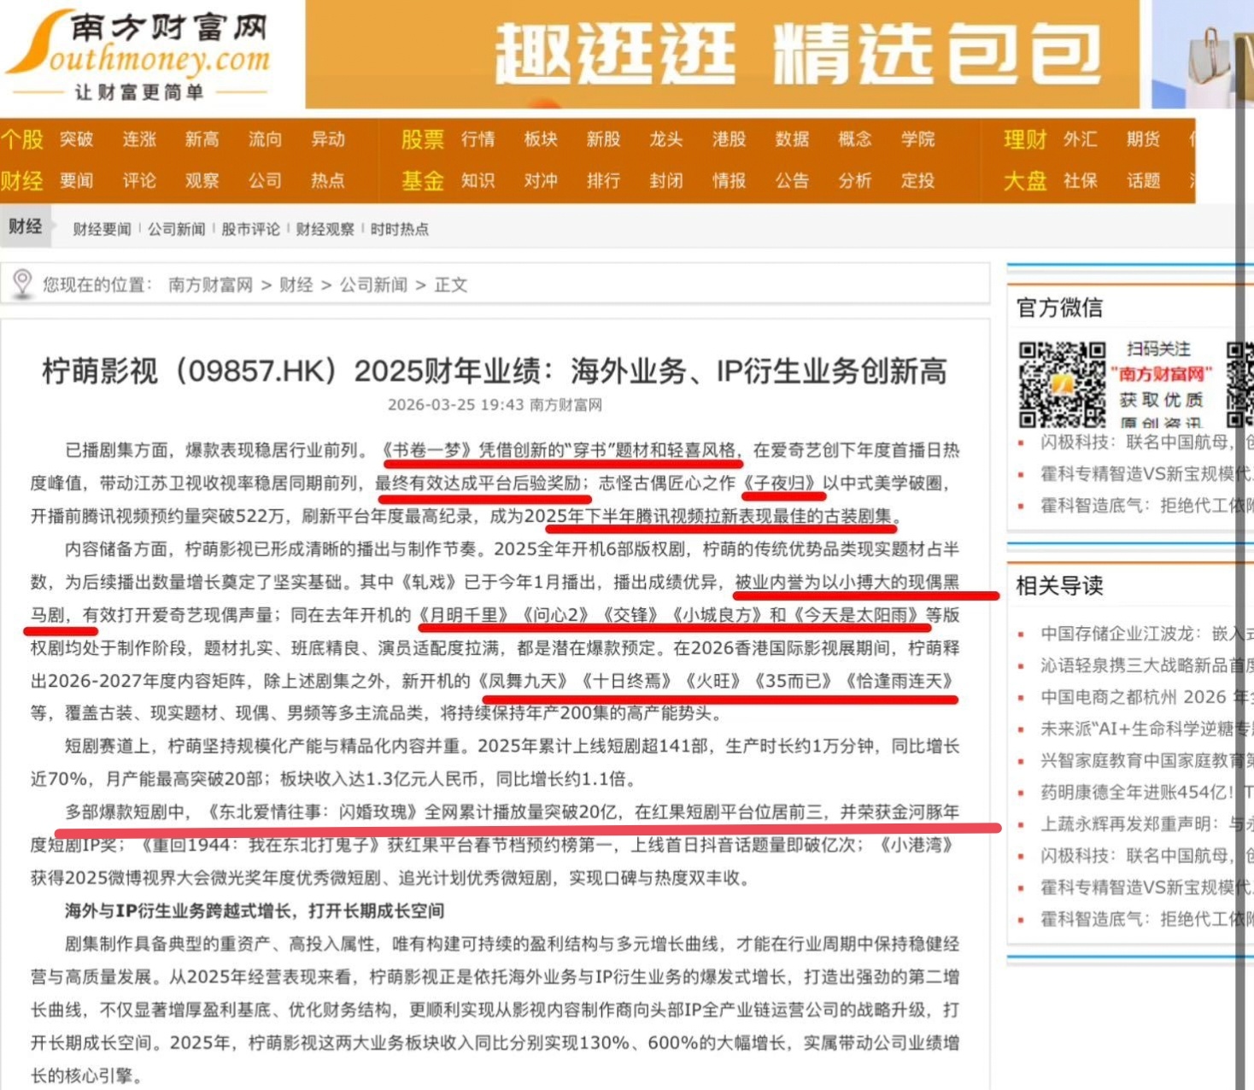The image size is (1254, 1090).
Task: Click the WeChat QR code image
Action: (1062, 384)
